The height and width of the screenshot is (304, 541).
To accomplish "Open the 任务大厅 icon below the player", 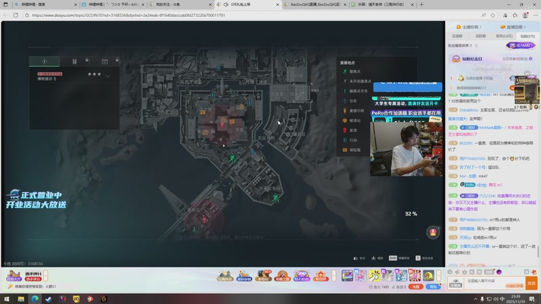I will [x=14, y=276].
